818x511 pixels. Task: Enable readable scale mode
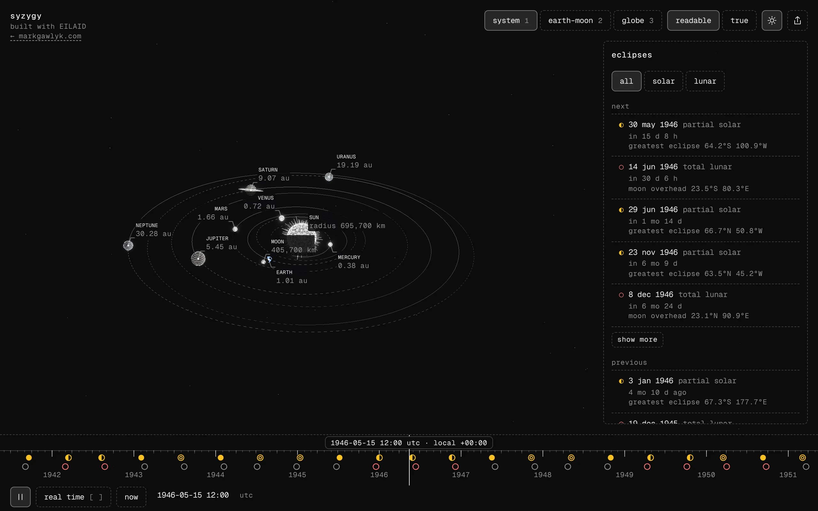[693, 21]
